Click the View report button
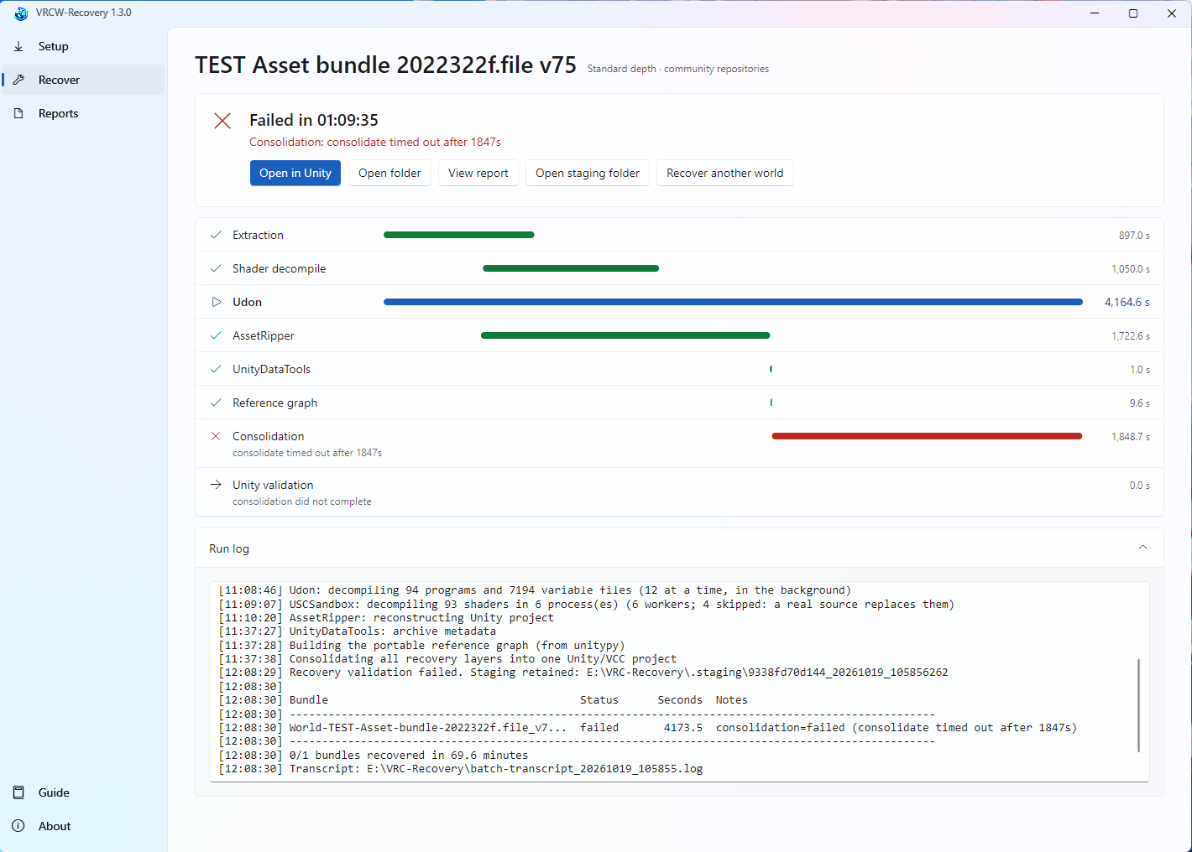The width and height of the screenshot is (1192, 852). [x=478, y=173]
